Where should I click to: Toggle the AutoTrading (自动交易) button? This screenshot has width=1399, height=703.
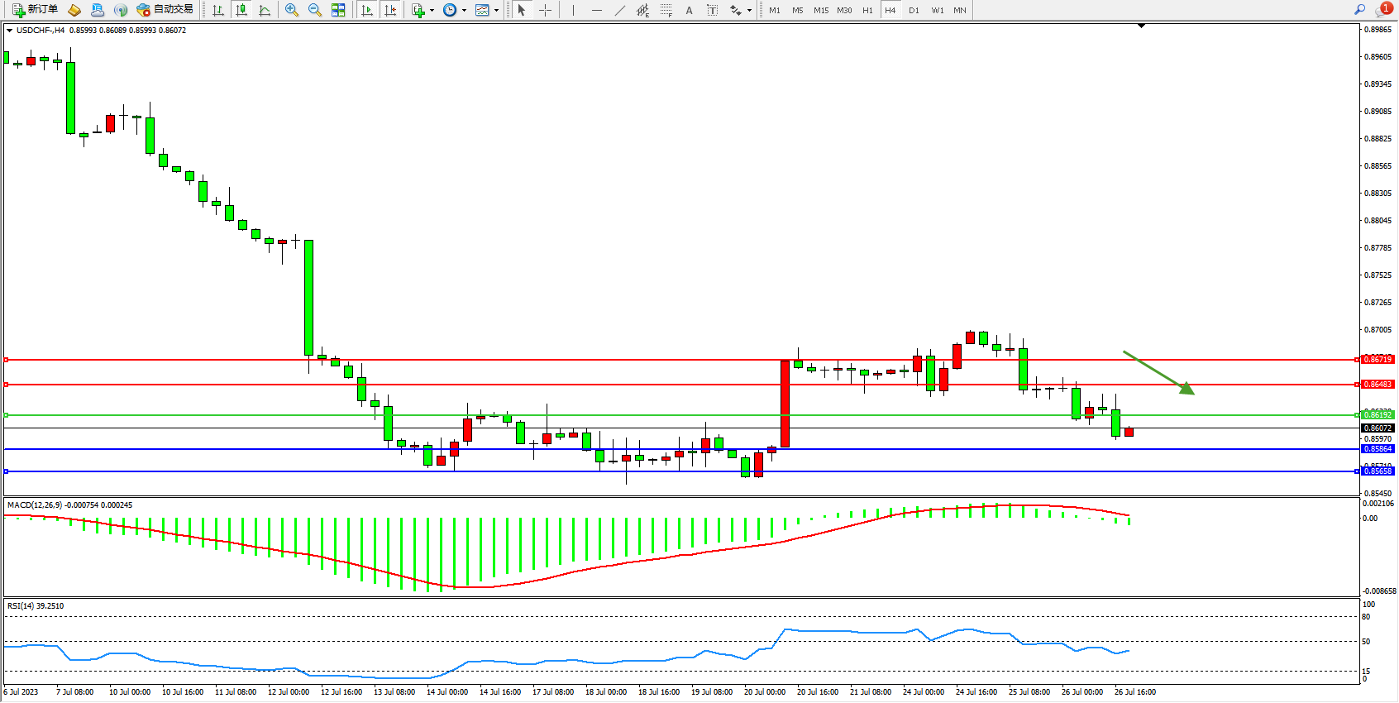[x=165, y=10]
